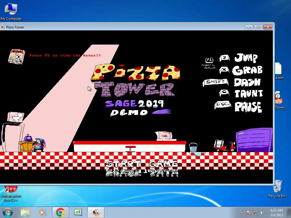Click the TAUNT control label
The width and height of the screenshot is (291, 218).
[249, 94]
